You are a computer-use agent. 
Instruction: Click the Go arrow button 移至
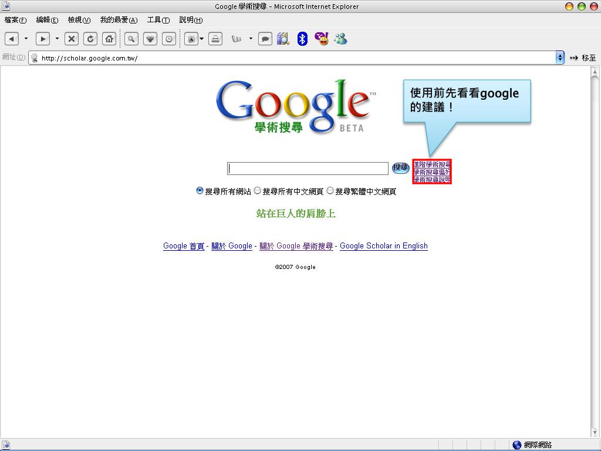(583, 58)
